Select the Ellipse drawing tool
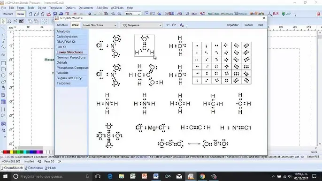The height and width of the screenshot is (181, 322). click(3, 75)
